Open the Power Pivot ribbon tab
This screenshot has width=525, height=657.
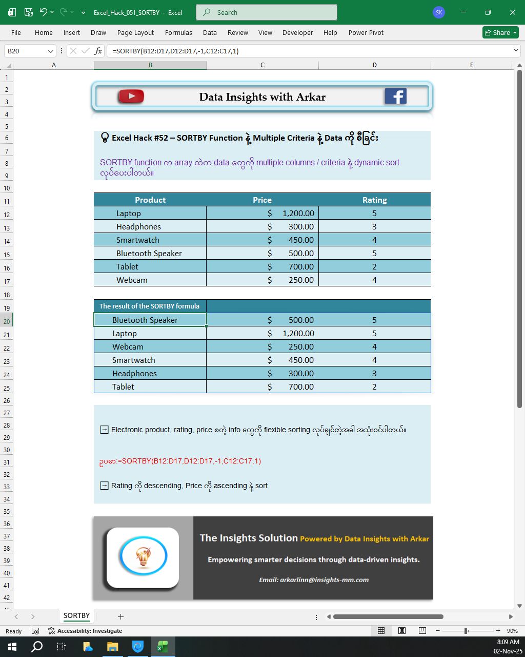pos(366,32)
